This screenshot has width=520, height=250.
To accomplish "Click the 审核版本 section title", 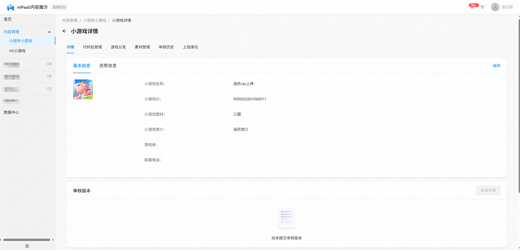I will [x=82, y=191].
